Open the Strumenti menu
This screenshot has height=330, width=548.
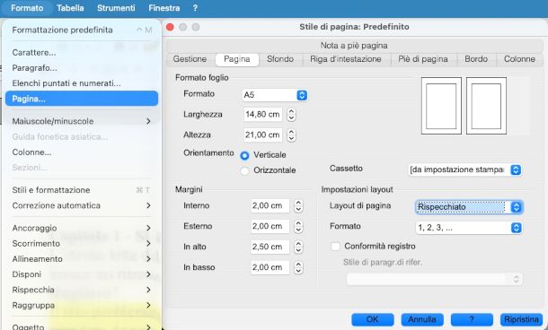116,8
